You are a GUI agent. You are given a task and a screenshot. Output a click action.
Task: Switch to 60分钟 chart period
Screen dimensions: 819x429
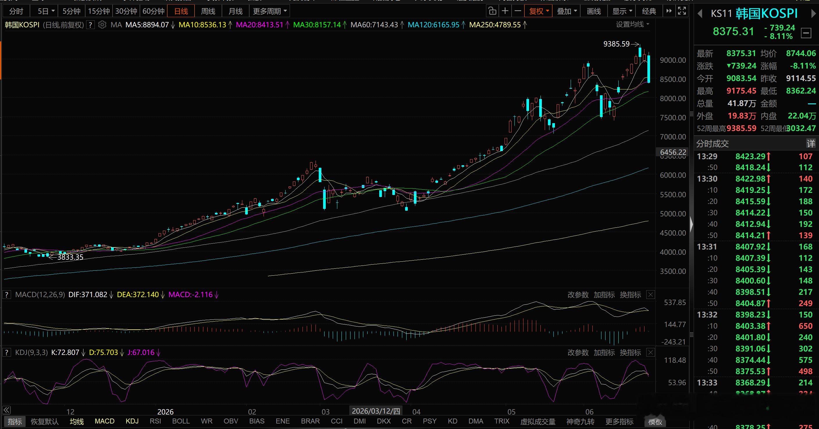tap(154, 11)
